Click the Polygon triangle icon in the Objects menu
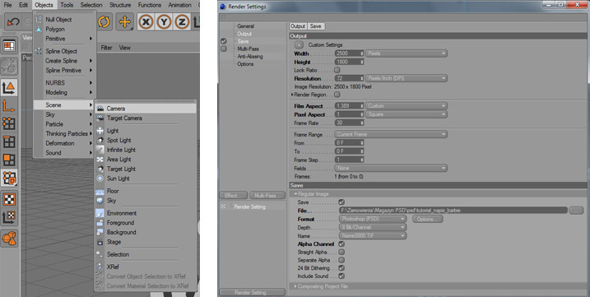 pyautogui.click(x=39, y=29)
